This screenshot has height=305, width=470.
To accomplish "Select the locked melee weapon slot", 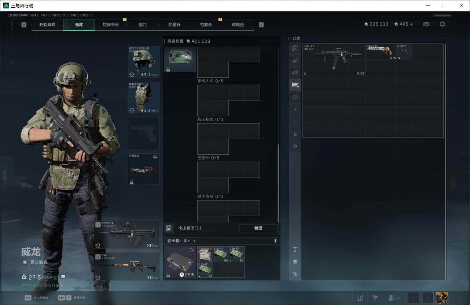I will click(x=143, y=169).
